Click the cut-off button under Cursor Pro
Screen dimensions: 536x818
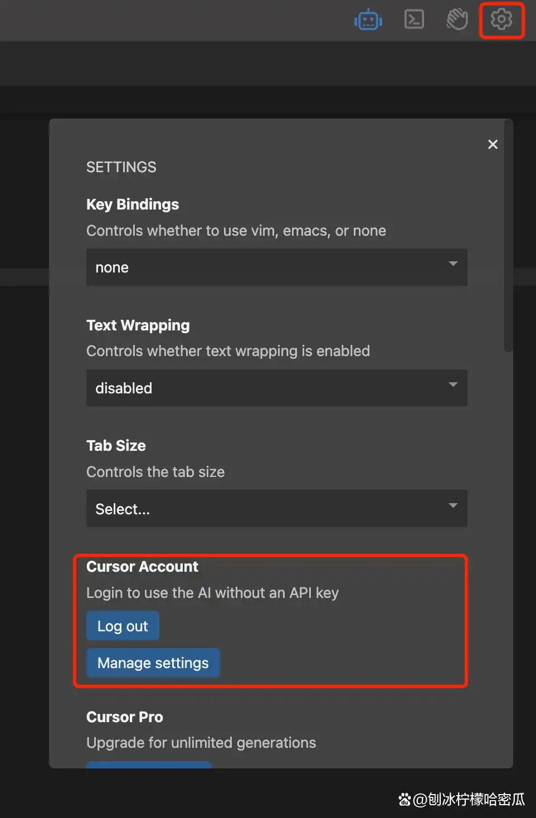pos(149,765)
